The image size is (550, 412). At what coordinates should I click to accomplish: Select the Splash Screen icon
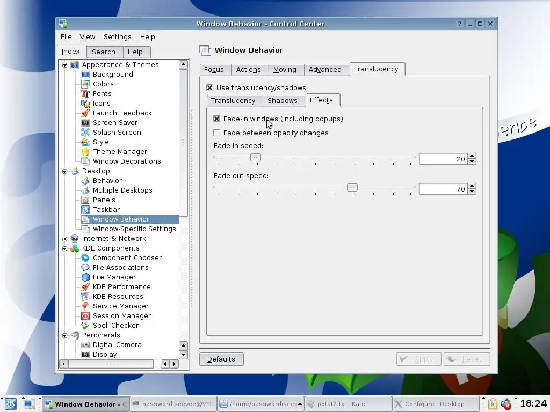[x=85, y=132]
